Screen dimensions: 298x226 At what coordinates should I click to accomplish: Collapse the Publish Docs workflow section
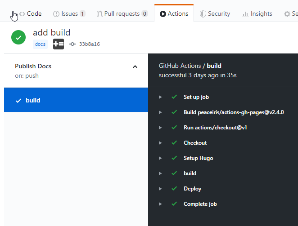coord(135,66)
